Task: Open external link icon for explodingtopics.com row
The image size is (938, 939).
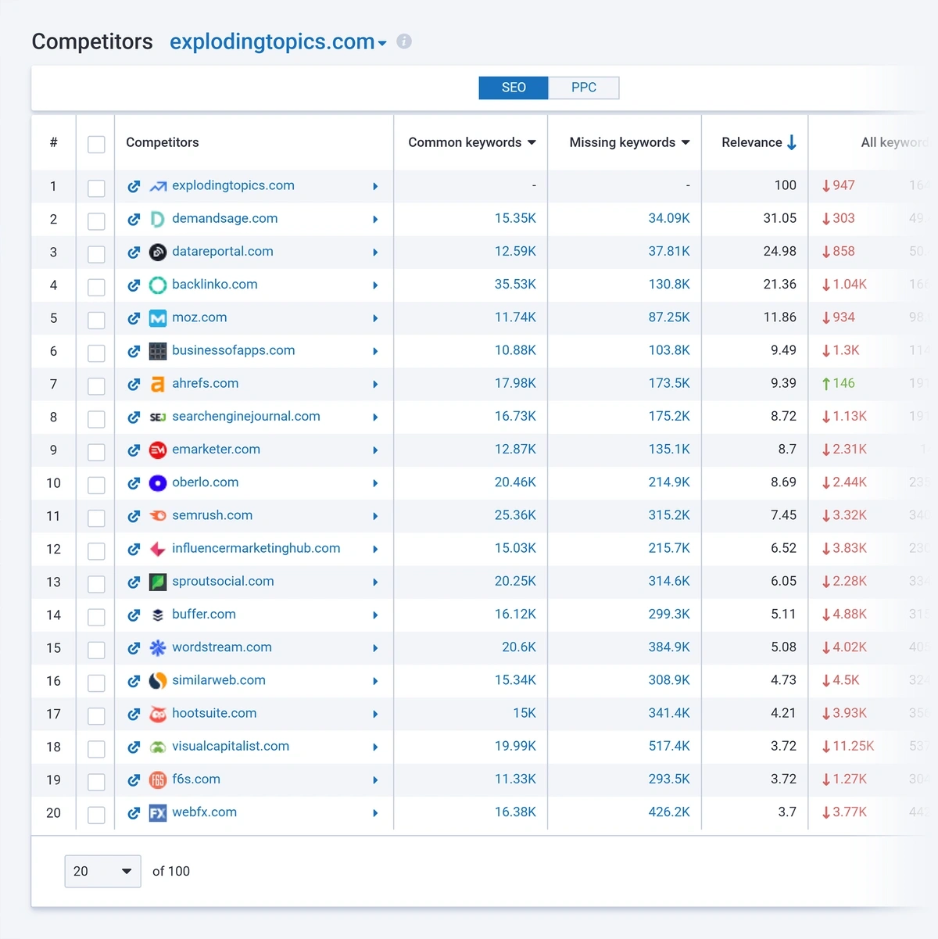Action: pos(134,186)
